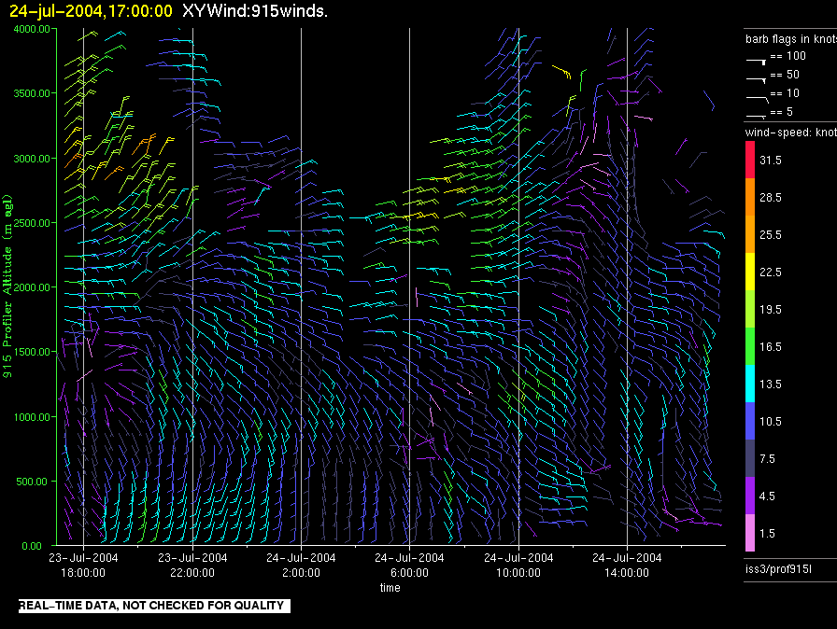Click the vertical gridline at 2:00:00
Image resolution: width=837 pixels, height=629 pixels.
[301, 287]
